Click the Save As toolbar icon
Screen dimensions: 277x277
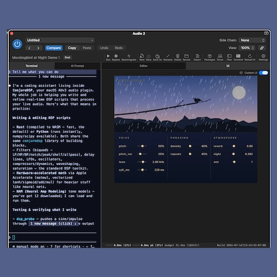(157, 56)
